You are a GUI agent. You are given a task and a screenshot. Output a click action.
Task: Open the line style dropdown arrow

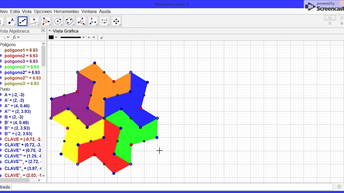[x=83, y=37]
